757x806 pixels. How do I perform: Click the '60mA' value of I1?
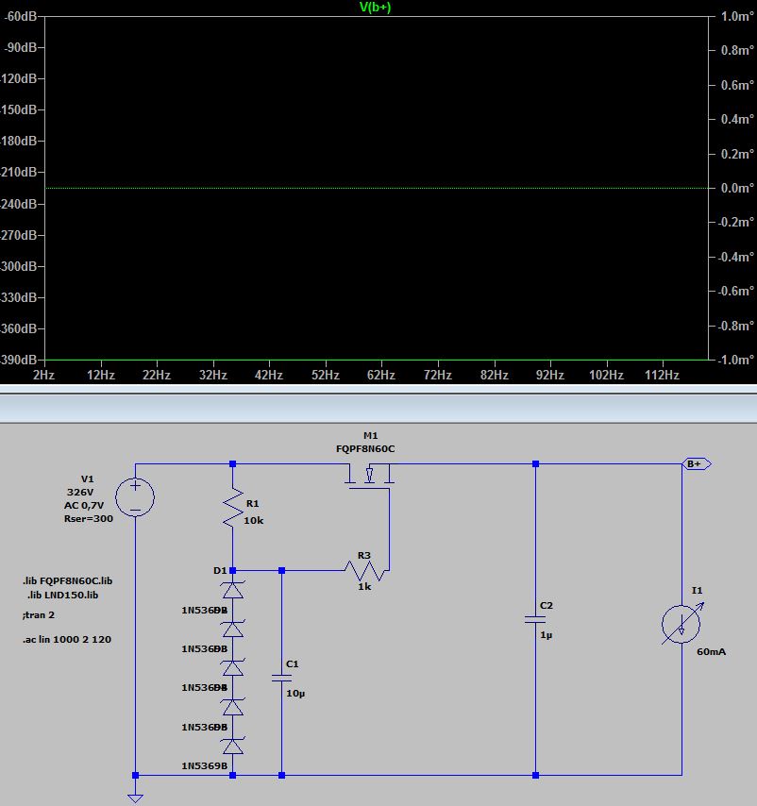pyautogui.click(x=712, y=652)
